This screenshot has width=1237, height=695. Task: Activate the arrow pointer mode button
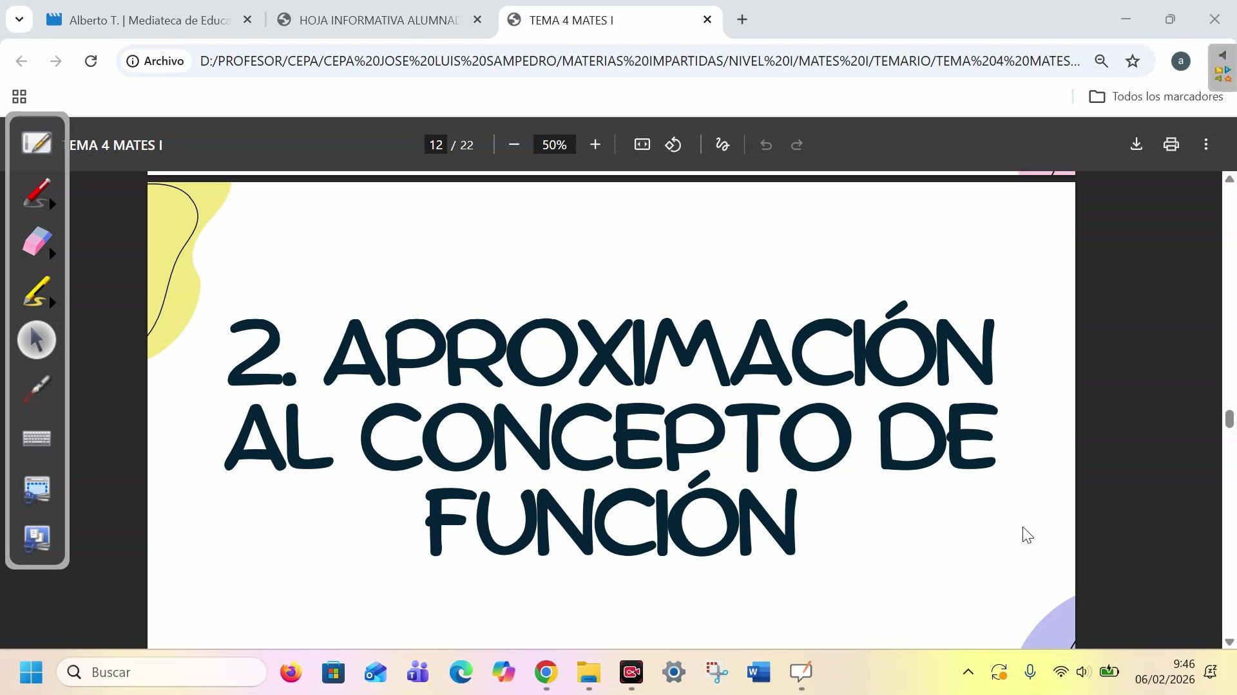click(x=37, y=340)
